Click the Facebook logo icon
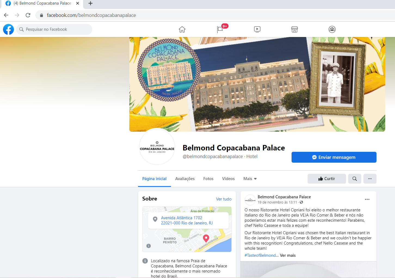The height and width of the screenshot is (278, 395). [x=8, y=29]
